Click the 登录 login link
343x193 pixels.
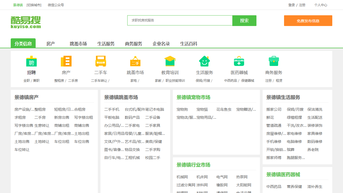point(291,5)
